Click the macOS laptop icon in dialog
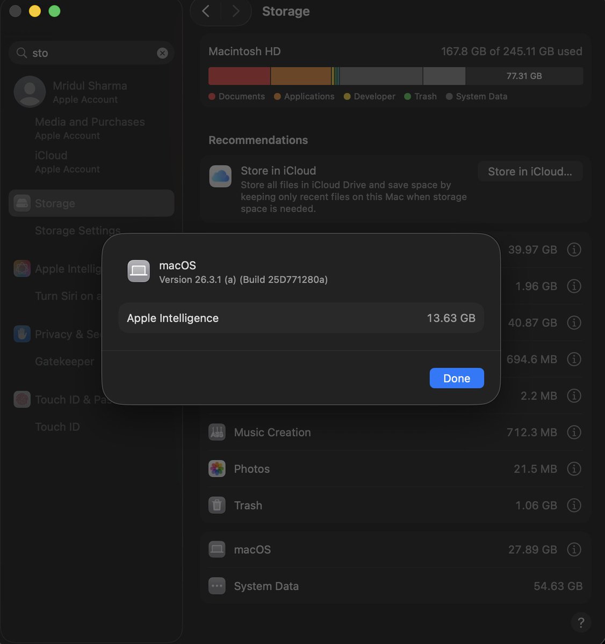605x644 pixels. 139,271
